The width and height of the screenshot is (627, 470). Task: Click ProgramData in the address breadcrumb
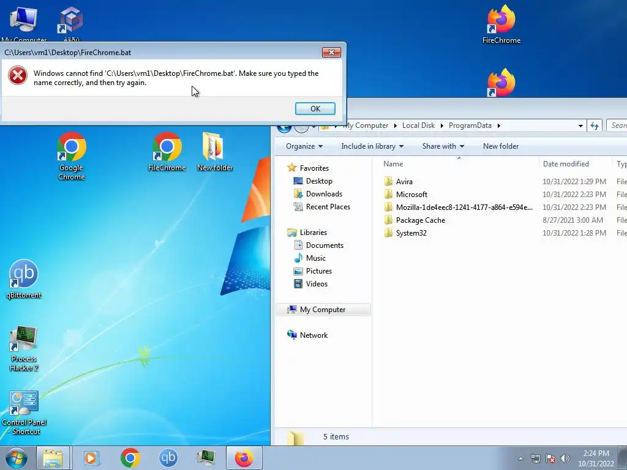click(470, 125)
